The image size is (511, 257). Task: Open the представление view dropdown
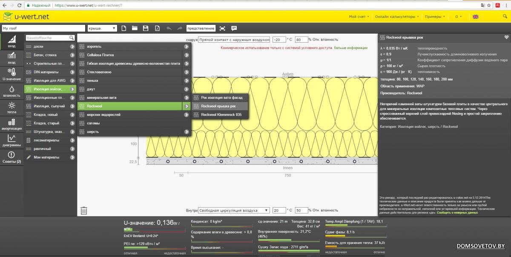pos(201,28)
